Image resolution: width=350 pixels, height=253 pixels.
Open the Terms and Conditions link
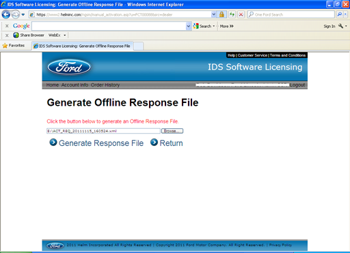click(x=288, y=55)
